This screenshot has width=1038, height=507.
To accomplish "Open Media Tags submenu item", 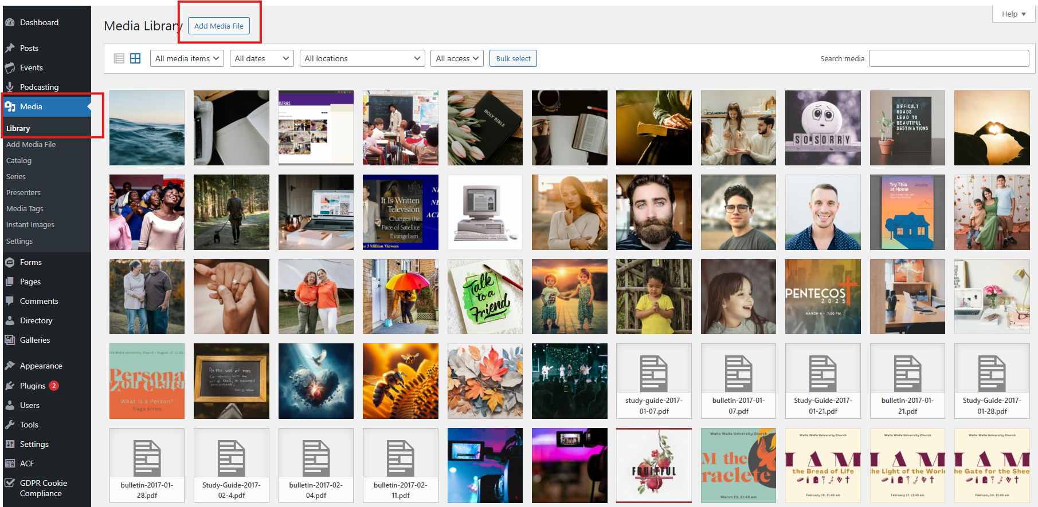I will 25,209.
